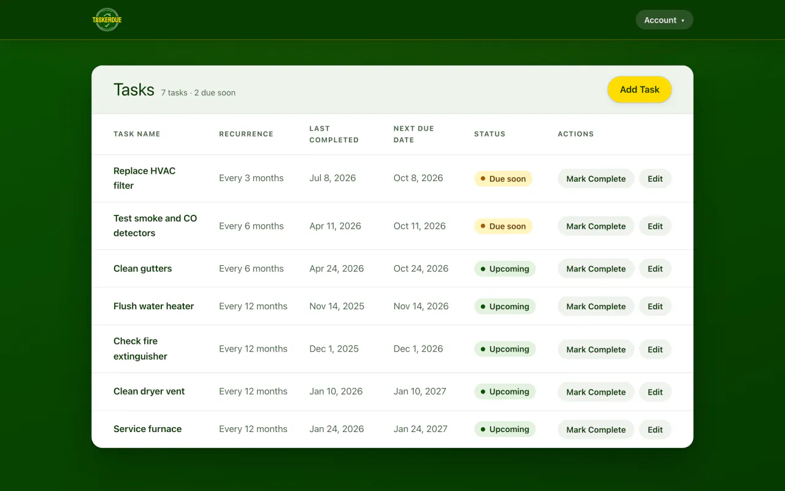785x491 pixels.
Task: Mark Replace HVAC filter complete
Action: pos(595,179)
